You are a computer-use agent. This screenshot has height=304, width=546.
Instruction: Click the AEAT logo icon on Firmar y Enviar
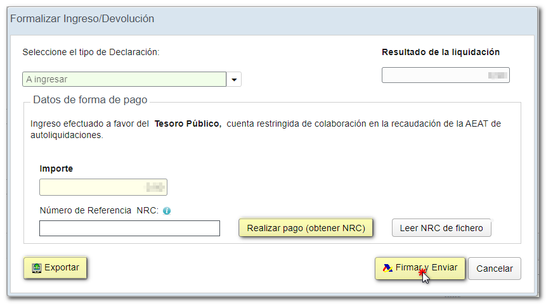pyautogui.click(x=387, y=268)
